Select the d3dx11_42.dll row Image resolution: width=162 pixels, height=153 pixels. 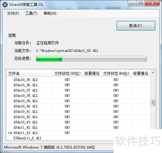[x=78, y=127]
